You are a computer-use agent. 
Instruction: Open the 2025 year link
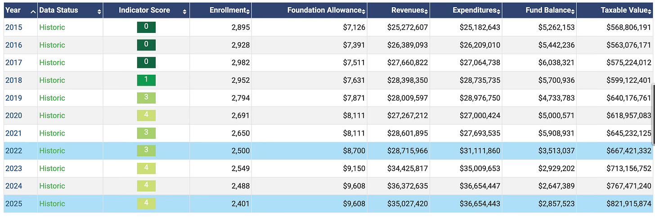click(x=13, y=203)
